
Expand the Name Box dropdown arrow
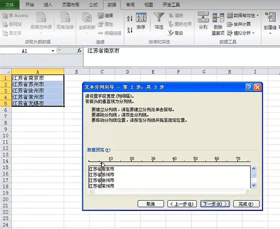pyautogui.click(x=53, y=51)
